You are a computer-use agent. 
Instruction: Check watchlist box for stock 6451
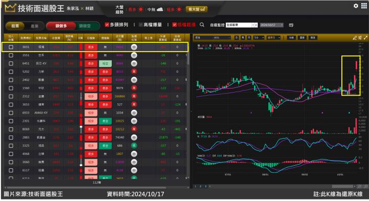click(x=11, y=63)
